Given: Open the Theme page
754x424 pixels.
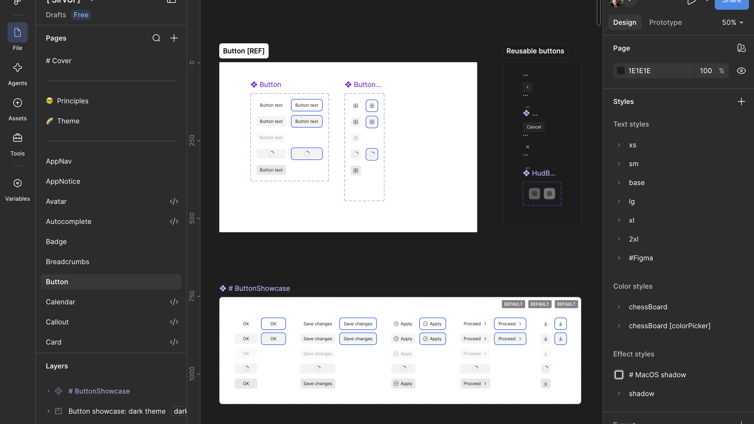Looking at the screenshot, I should (111, 121).
